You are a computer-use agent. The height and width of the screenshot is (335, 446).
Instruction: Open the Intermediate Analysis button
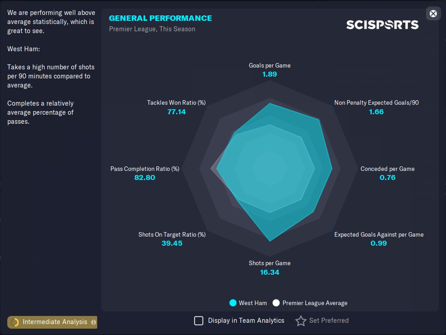point(55,322)
